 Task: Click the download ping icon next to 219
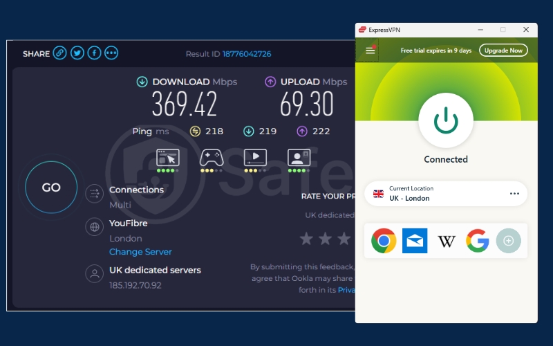pos(249,131)
